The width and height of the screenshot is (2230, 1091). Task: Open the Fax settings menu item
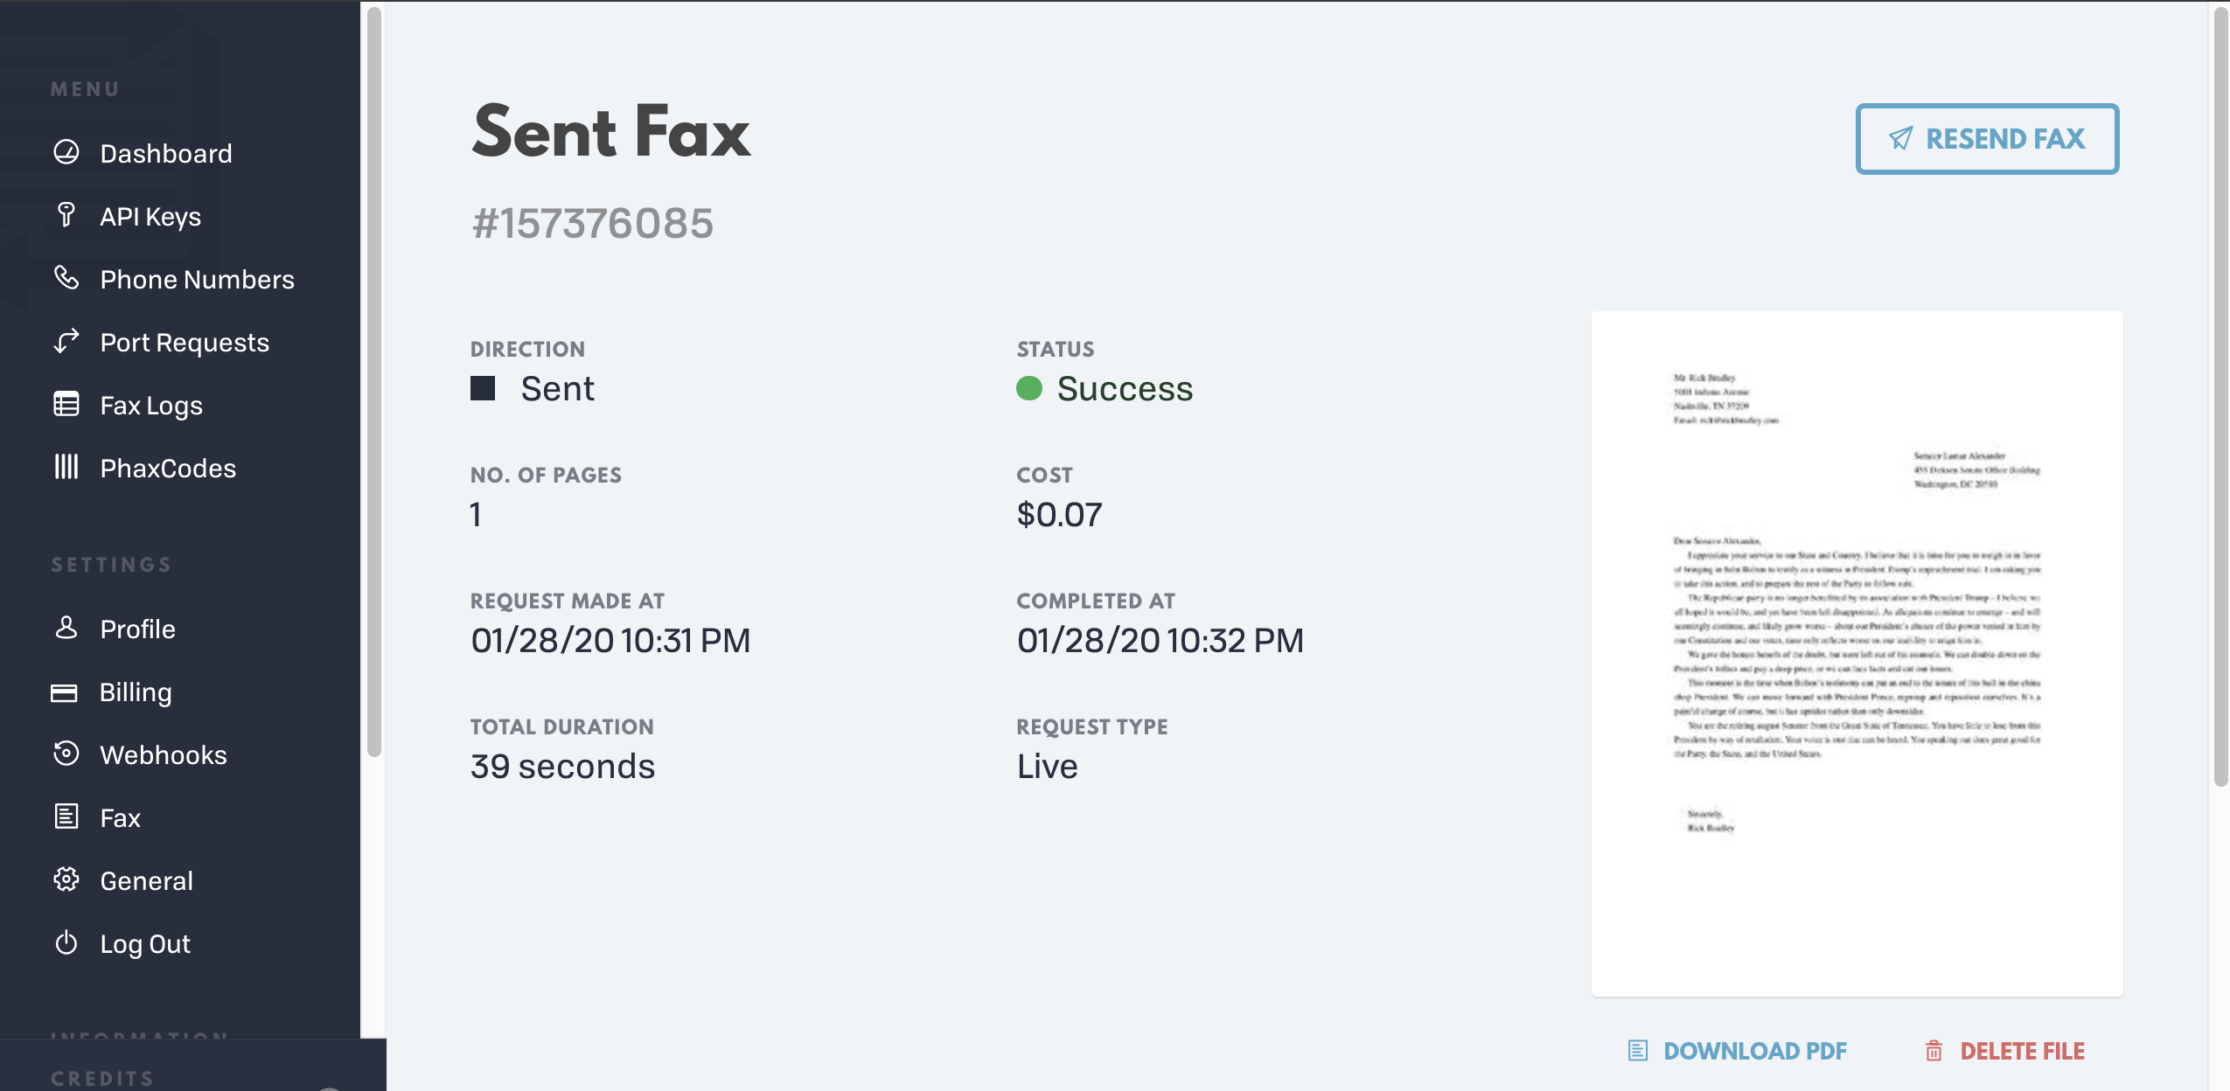pyautogui.click(x=120, y=817)
